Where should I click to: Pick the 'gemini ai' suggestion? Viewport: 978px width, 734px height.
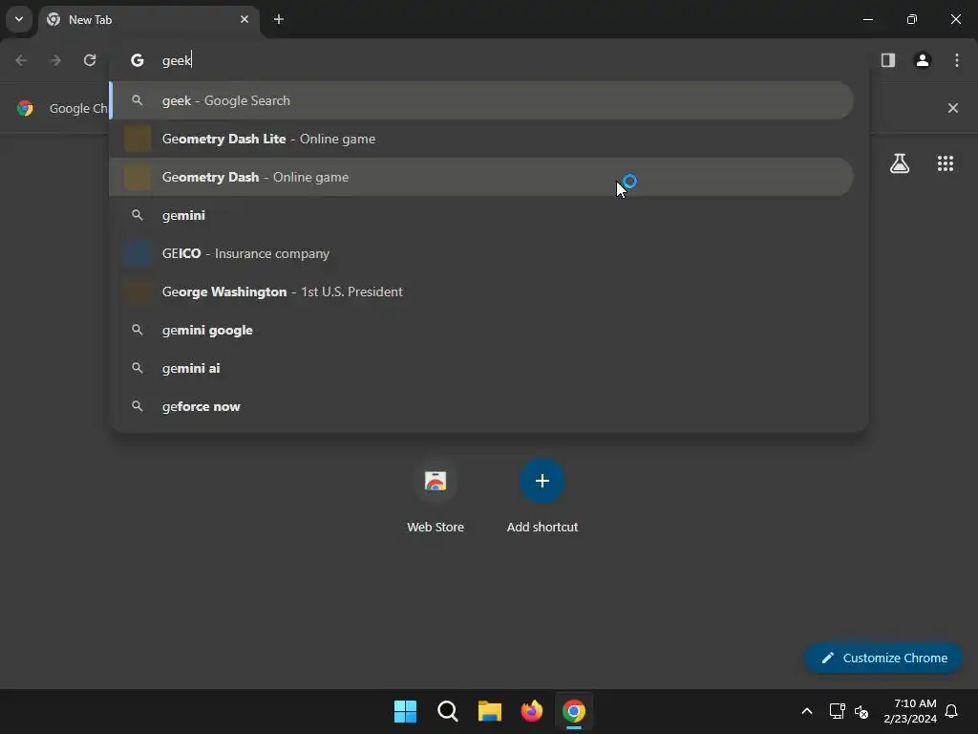(481, 368)
